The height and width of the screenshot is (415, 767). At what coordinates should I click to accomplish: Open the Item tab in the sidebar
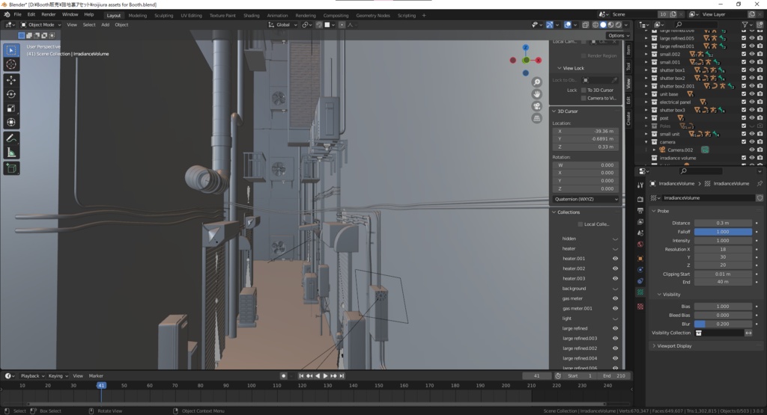tap(628, 49)
